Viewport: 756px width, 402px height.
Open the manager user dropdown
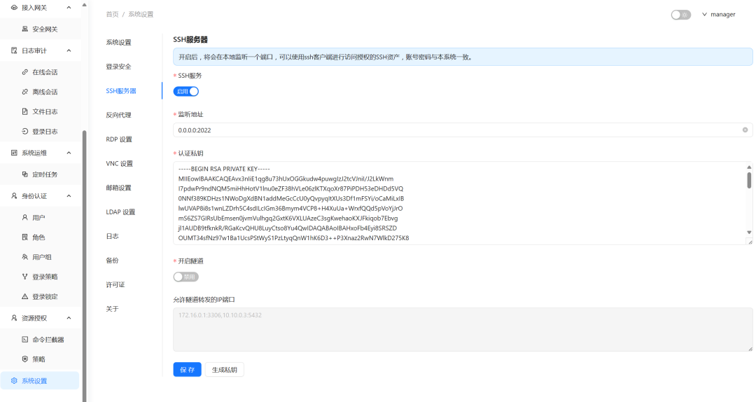[x=718, y=15]
